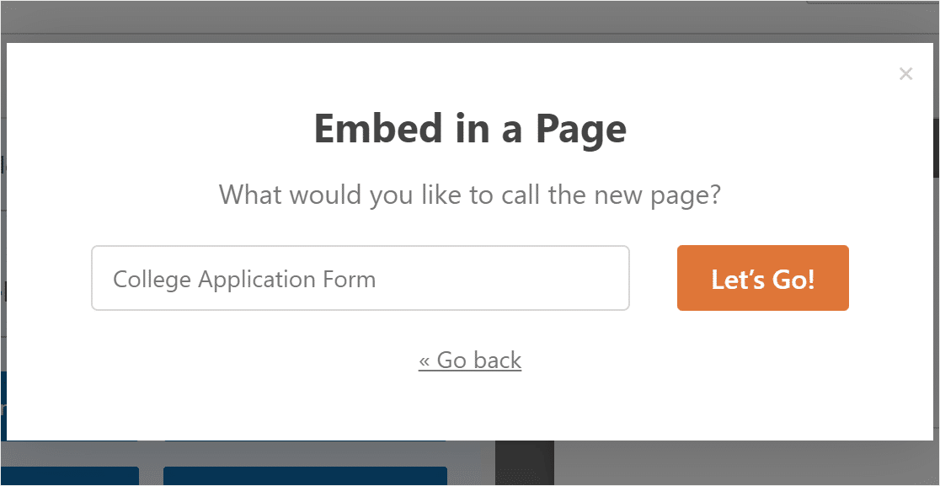The width and height of the screenshot is (940, 486).
Task: Click the dark gray block beneath the modal
Action: click(525, 462)
